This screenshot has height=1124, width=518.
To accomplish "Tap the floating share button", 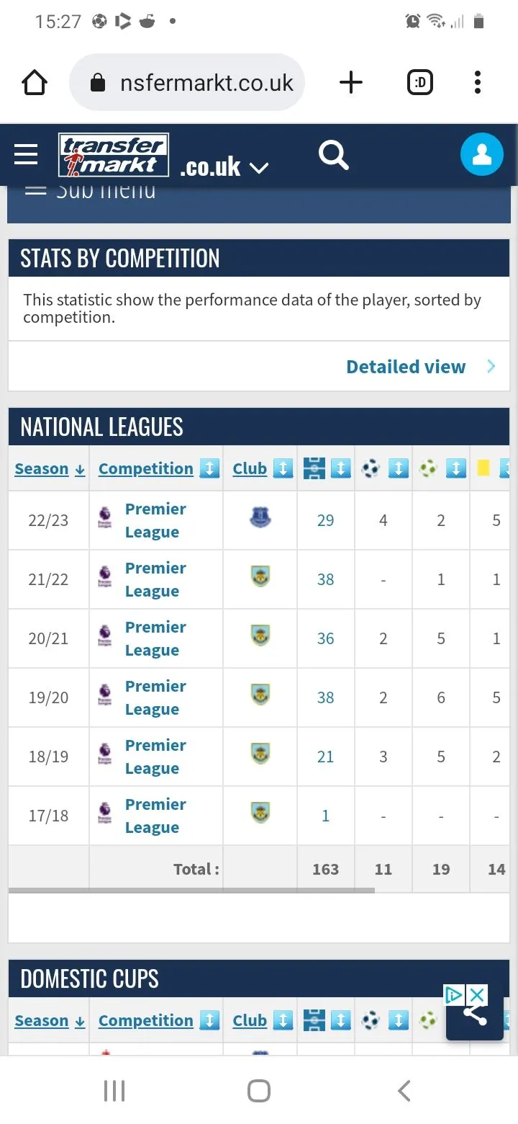I will point(474,1016).
